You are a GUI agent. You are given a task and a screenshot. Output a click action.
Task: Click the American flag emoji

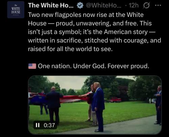[x=32, y=66]
